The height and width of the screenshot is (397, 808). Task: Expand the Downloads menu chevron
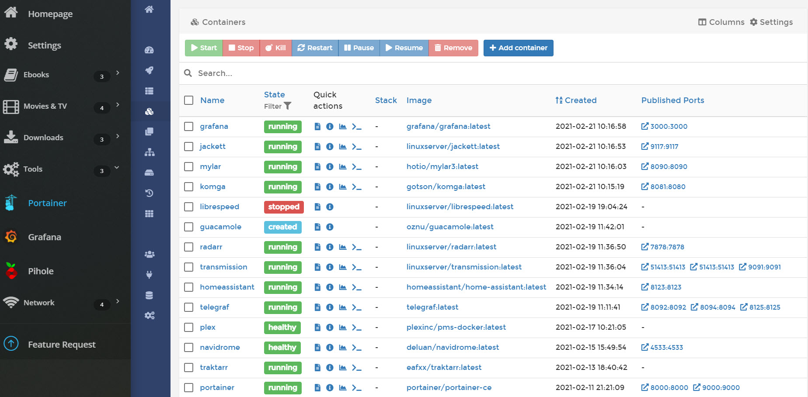pos(118,136)
